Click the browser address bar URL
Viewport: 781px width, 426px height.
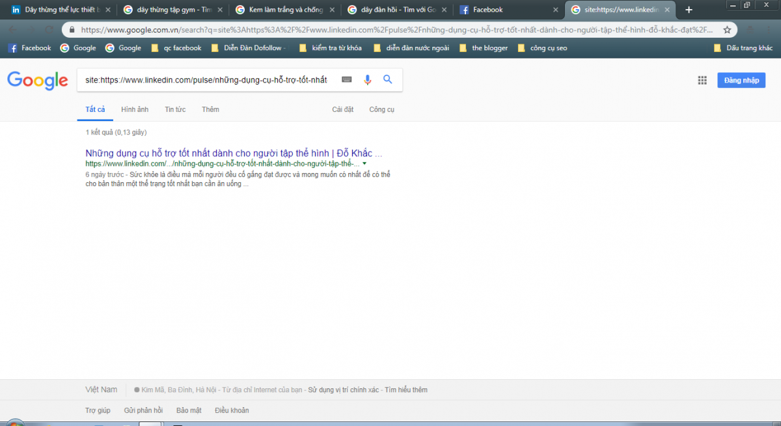point(397,30)
